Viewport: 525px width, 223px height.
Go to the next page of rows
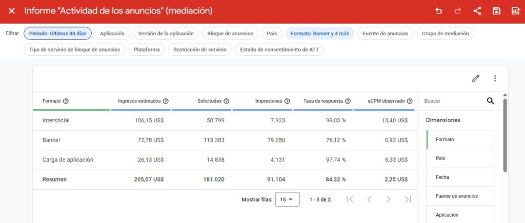389,199
